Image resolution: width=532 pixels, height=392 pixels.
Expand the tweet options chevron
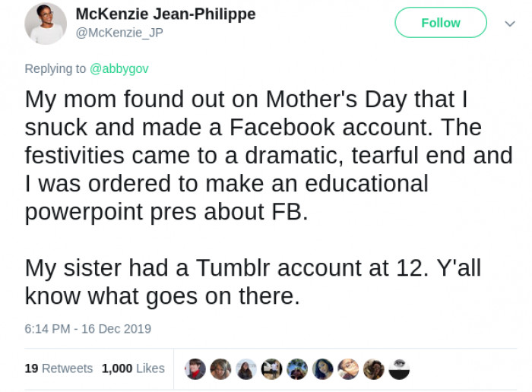pos(510,23)
